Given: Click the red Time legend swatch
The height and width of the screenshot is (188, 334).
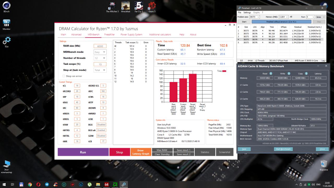Looking at the screenshot, I should [x=224, y=71].
